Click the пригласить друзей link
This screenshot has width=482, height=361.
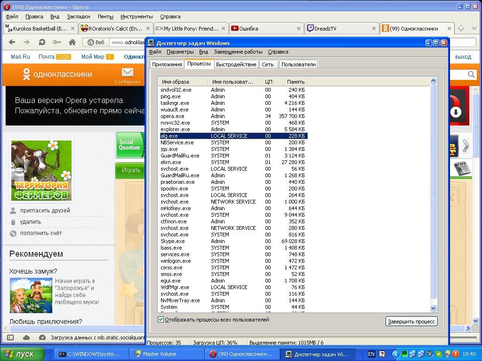pyautogui.click(x=45, y=211)
